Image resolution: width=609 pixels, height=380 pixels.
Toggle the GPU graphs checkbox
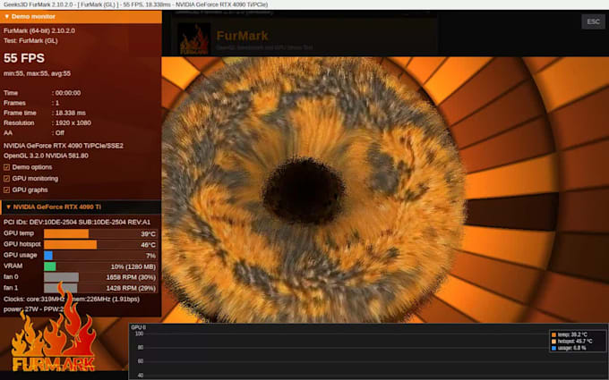6,190
